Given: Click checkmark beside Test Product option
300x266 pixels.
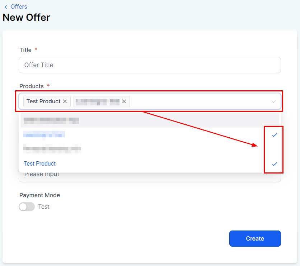Looking at the screenshot, I should [x=275, y=164].
